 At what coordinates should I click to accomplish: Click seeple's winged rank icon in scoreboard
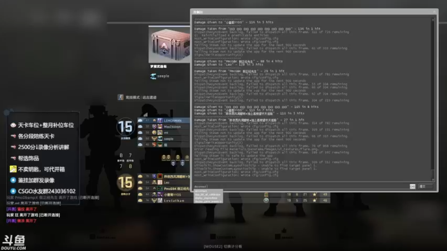(x=154, y=138)
